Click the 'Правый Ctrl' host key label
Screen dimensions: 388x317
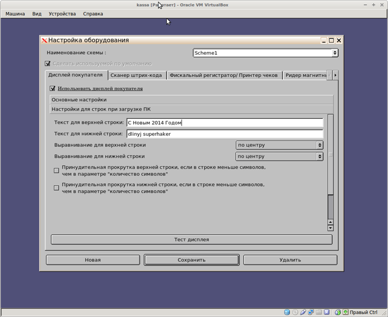tap(363, 312)
